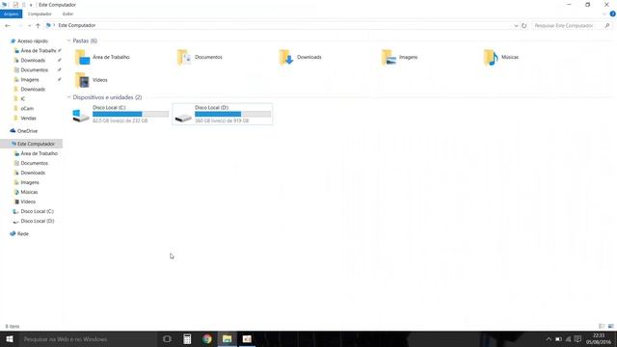Open the Exibir ribbon tab

coord(67,13)
